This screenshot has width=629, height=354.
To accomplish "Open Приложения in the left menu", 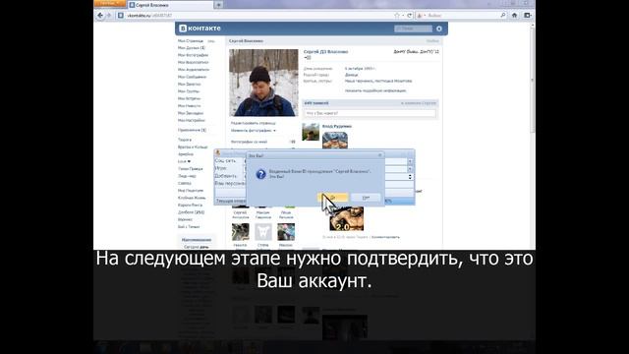I will click(x=192, y=130).
